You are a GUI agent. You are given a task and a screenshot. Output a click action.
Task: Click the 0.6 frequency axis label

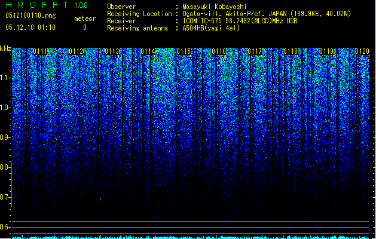(5, 227)
